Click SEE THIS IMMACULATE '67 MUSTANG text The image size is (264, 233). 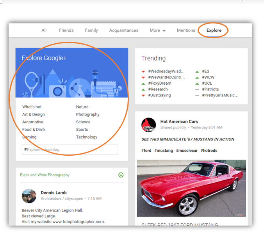click(x=188, y=139)
